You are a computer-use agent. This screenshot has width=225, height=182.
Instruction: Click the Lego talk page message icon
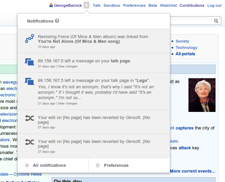(29, 82)
